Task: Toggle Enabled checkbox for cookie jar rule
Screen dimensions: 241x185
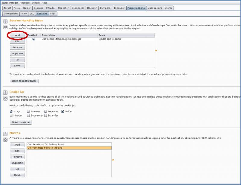Action: pyautogui.click(x=34, y=39)
